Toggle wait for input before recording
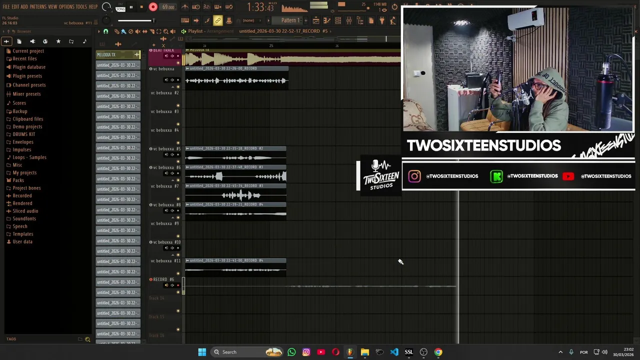The width and height of the screenshot is (640, 360). tap(196, 7)
